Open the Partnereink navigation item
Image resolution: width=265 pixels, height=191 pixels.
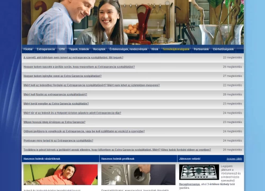(x=201, y=49)
